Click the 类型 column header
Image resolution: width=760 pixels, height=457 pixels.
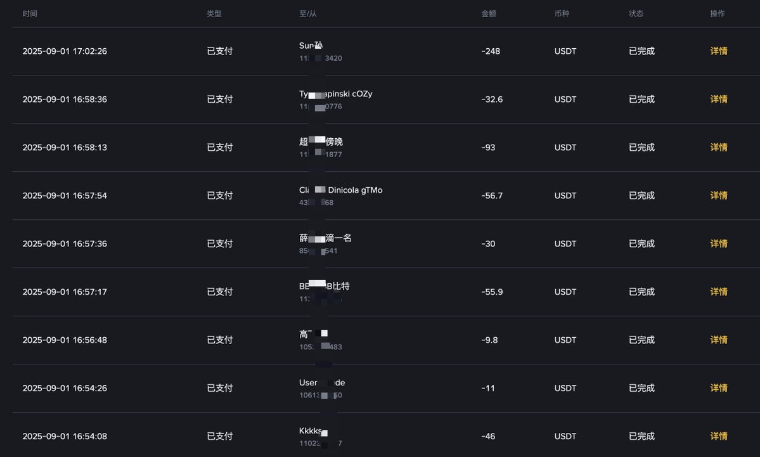tap(214, 13)
